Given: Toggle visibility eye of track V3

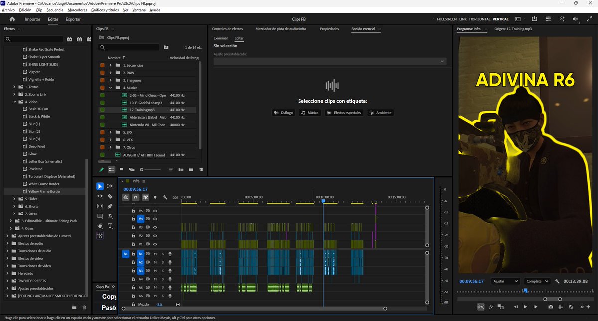Looking at the screenshot, I should click(x=155, y=227).
